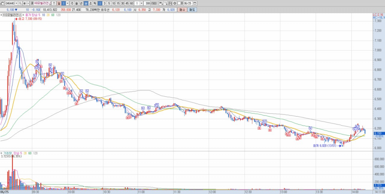
Task: Click the line drawing tool icon
Action: (166, 3)
